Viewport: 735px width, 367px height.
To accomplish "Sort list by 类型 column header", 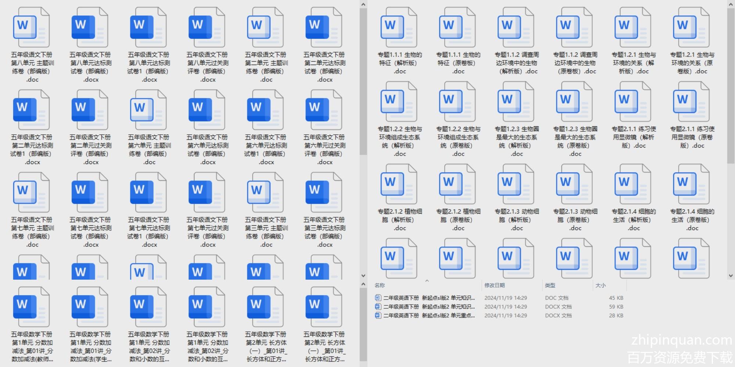I will (x=550, y=286).
